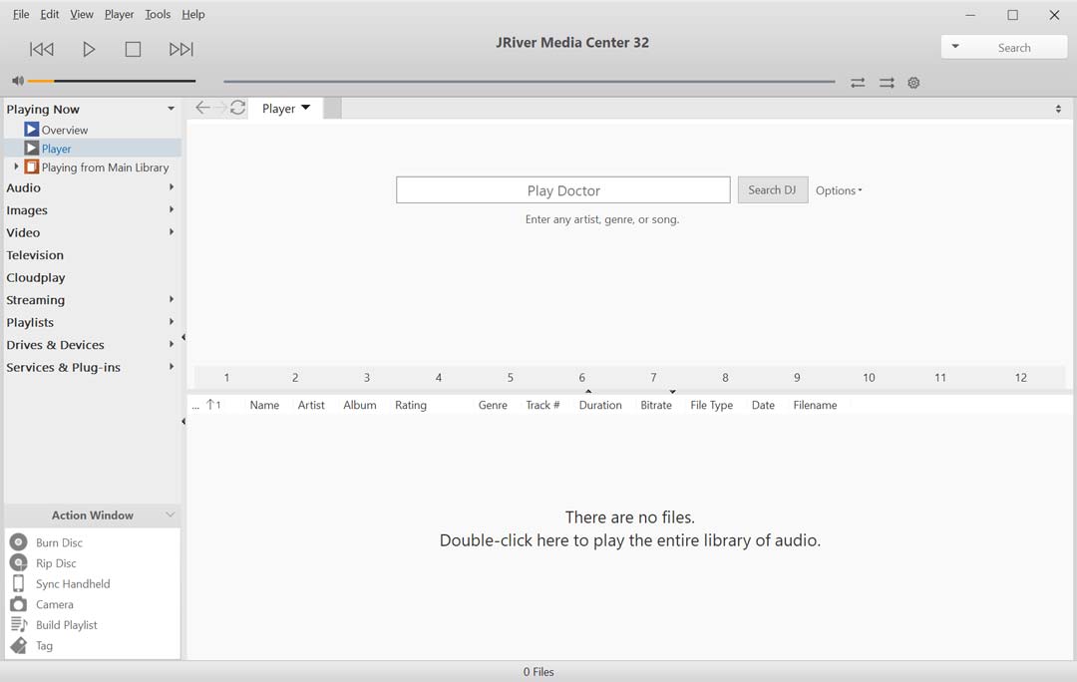Open the Player tab dropdown

coord(306,108)
